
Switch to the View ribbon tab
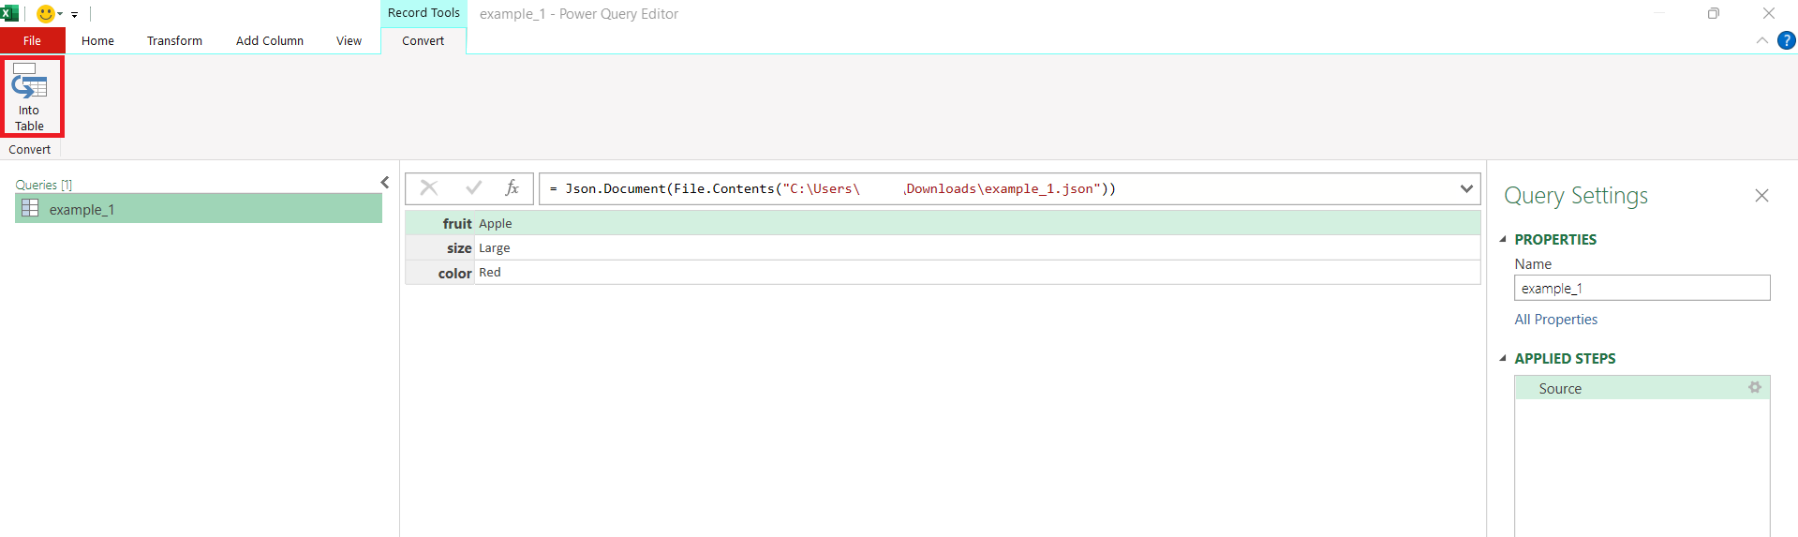349,40
